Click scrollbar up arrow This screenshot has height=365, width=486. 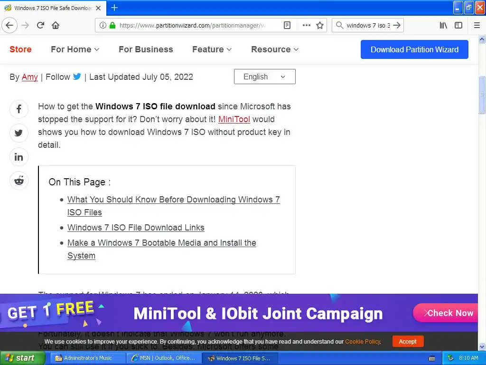point(482,39)
